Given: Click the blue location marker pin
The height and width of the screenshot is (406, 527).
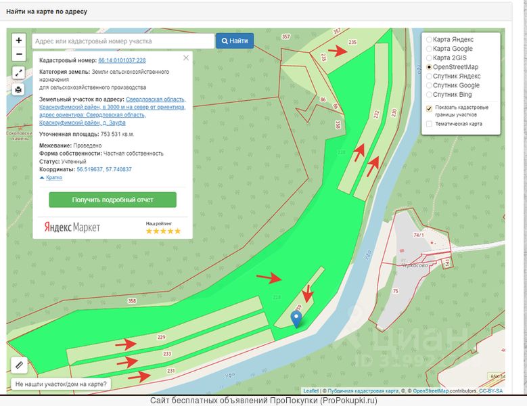Looking at the screenshot, I should coord(296,319).
